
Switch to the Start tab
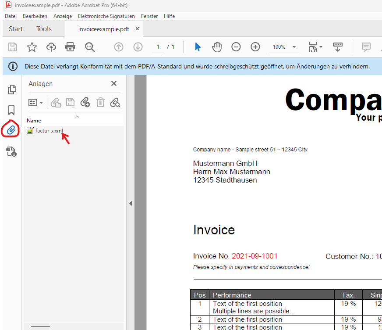[x=16, y=29]
